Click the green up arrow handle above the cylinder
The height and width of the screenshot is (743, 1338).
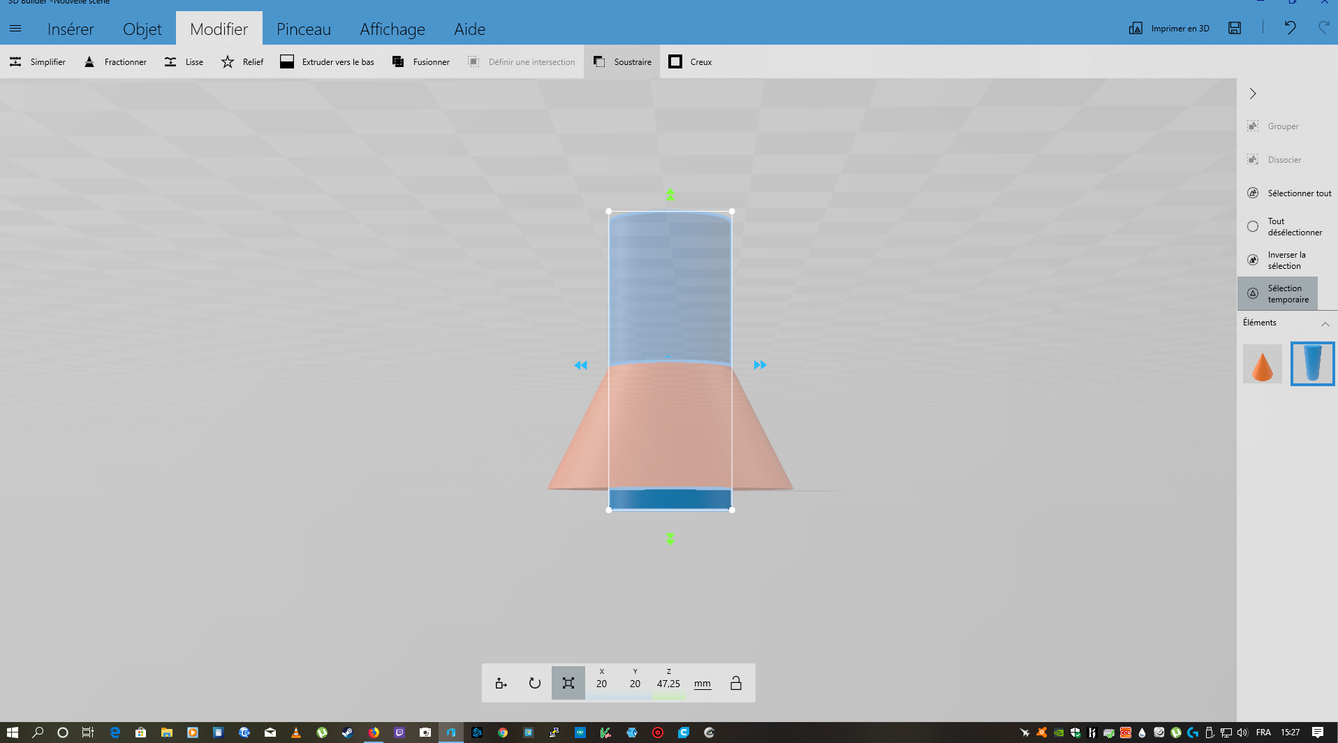(670, 195)
